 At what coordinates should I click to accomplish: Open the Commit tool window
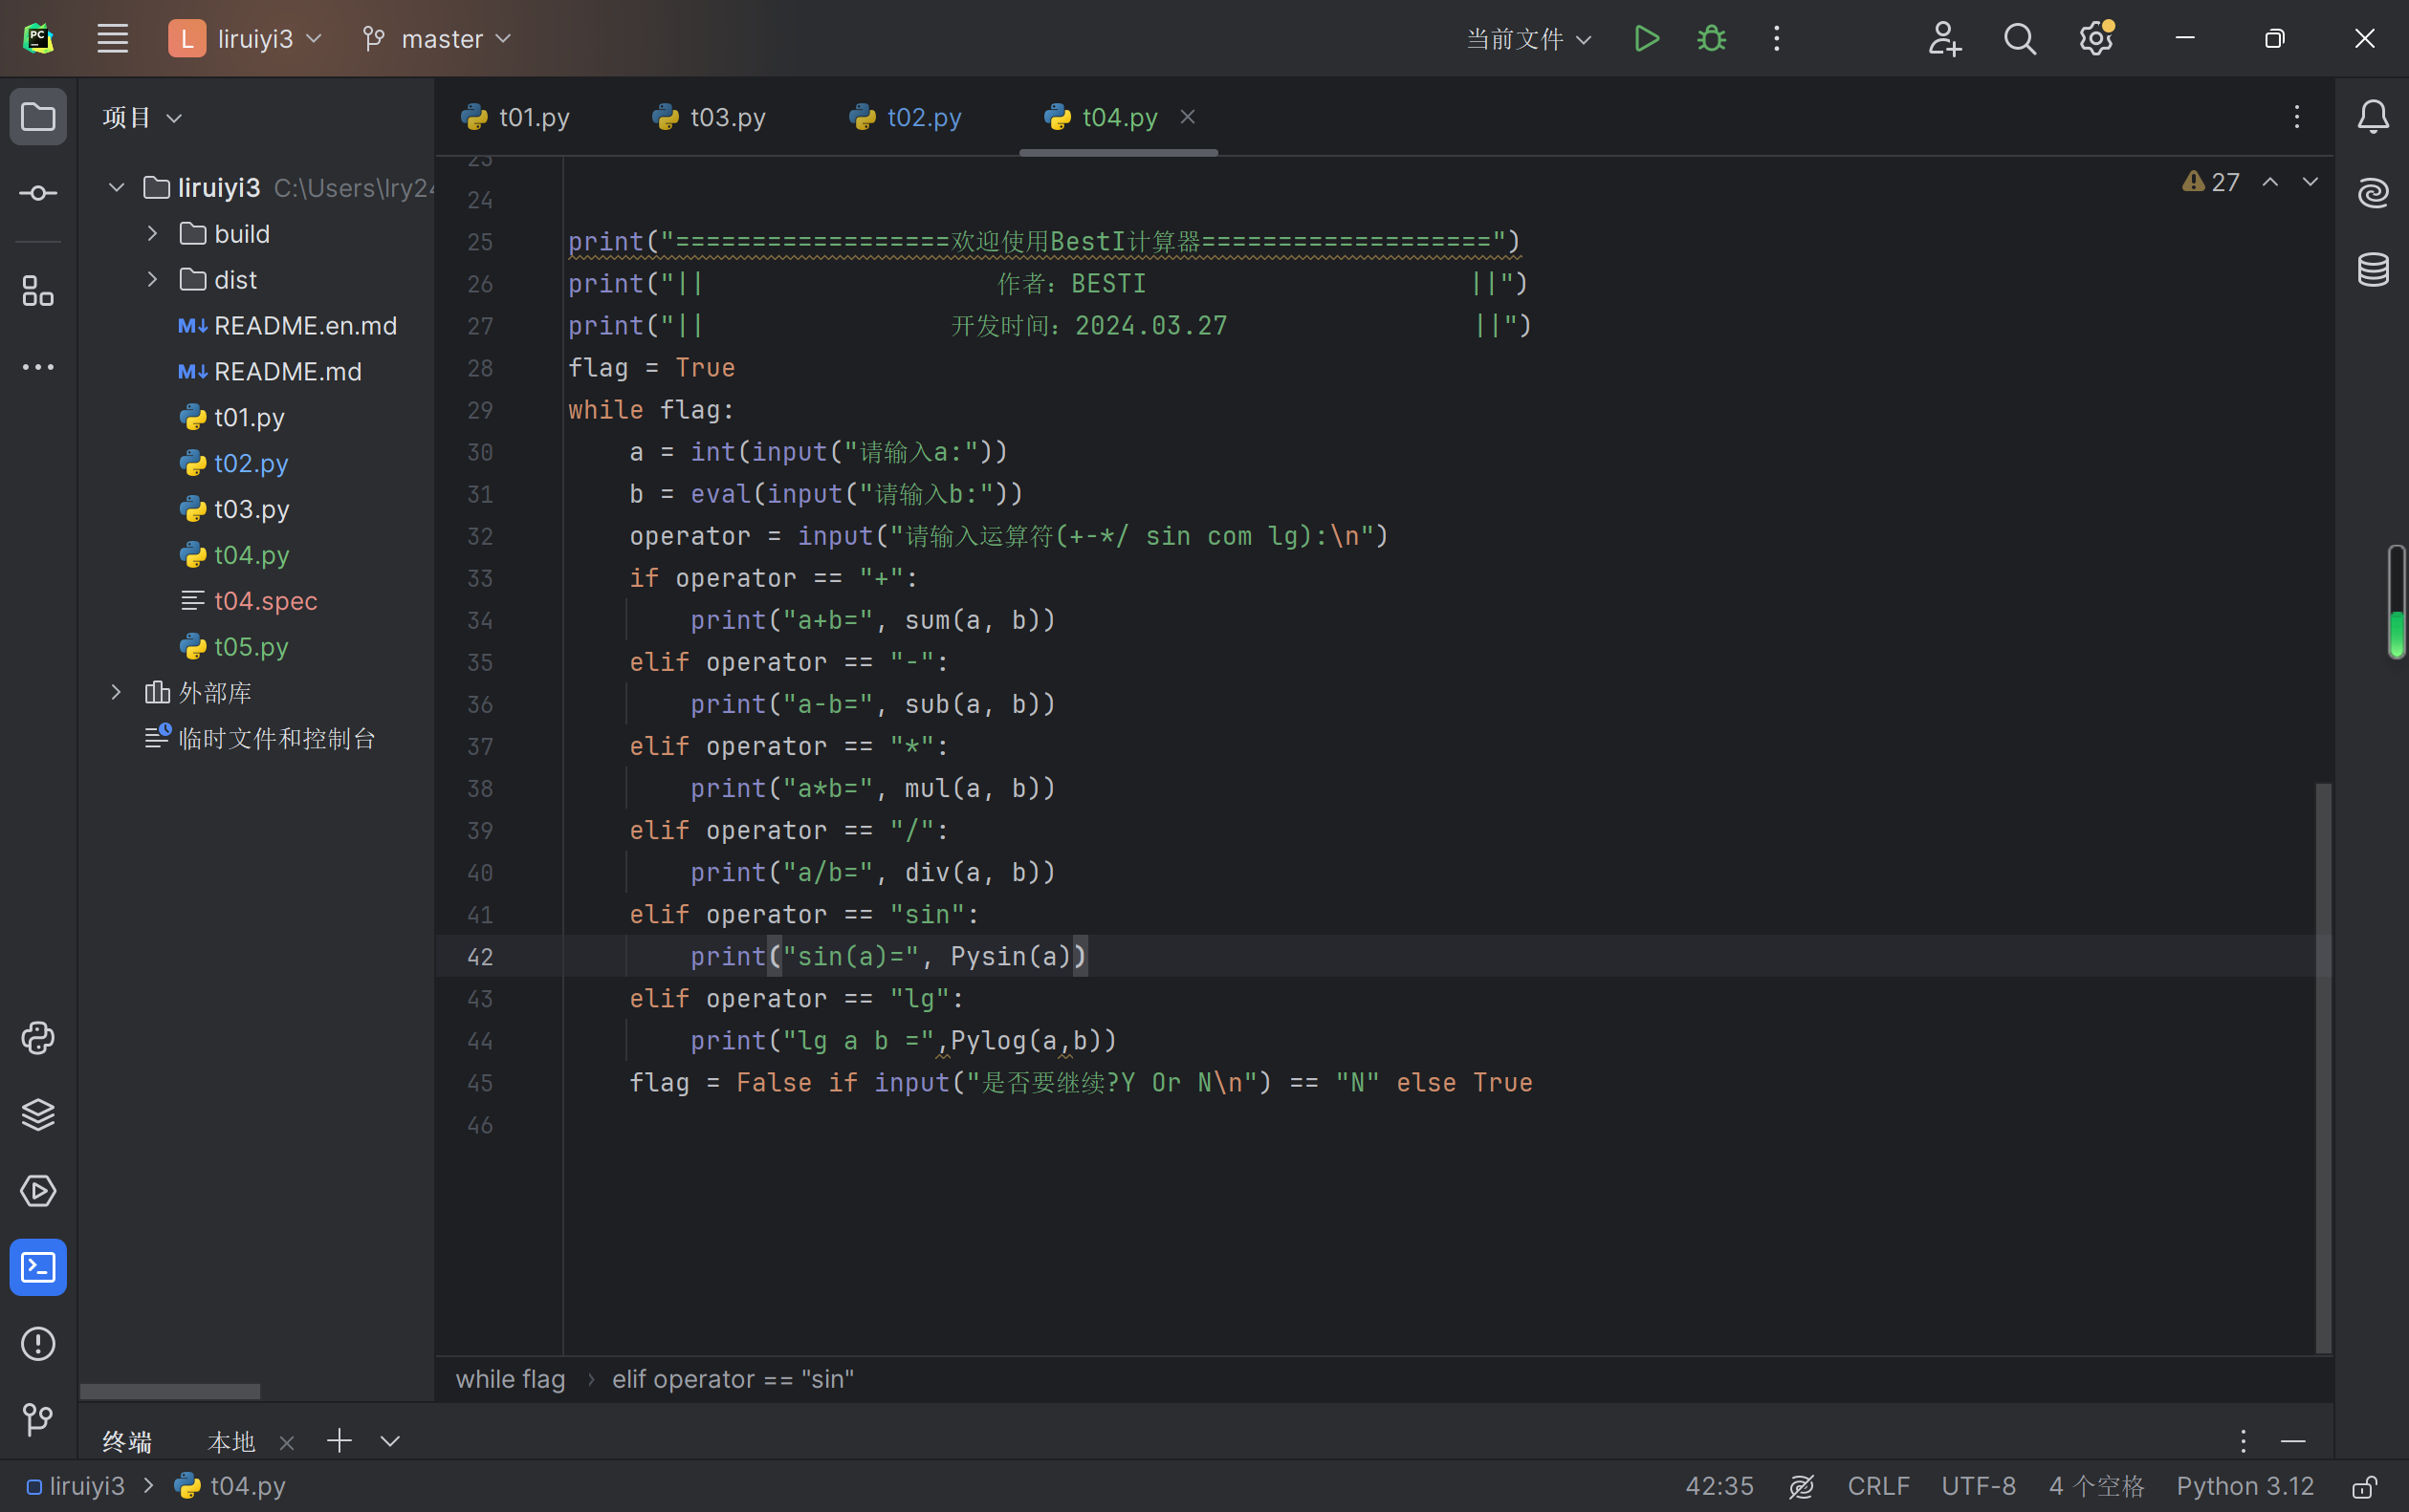click(x=38, y=193)
